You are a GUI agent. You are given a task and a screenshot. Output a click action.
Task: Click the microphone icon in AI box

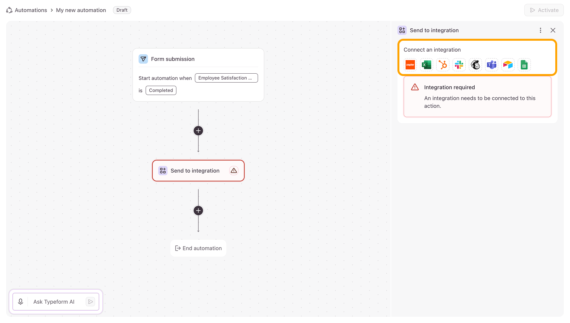pyautogui.click(x=21, y=302)
